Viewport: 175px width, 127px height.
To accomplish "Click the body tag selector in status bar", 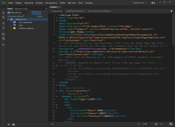I will pos(52,124).
